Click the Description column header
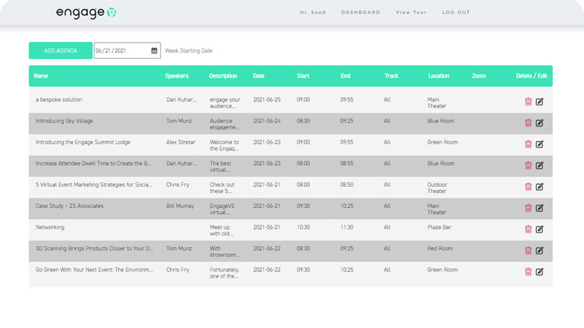The image size is (584, 328). coord(223,76)
